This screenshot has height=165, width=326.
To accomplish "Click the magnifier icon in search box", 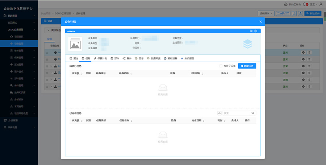I will (x=253, y=113).
